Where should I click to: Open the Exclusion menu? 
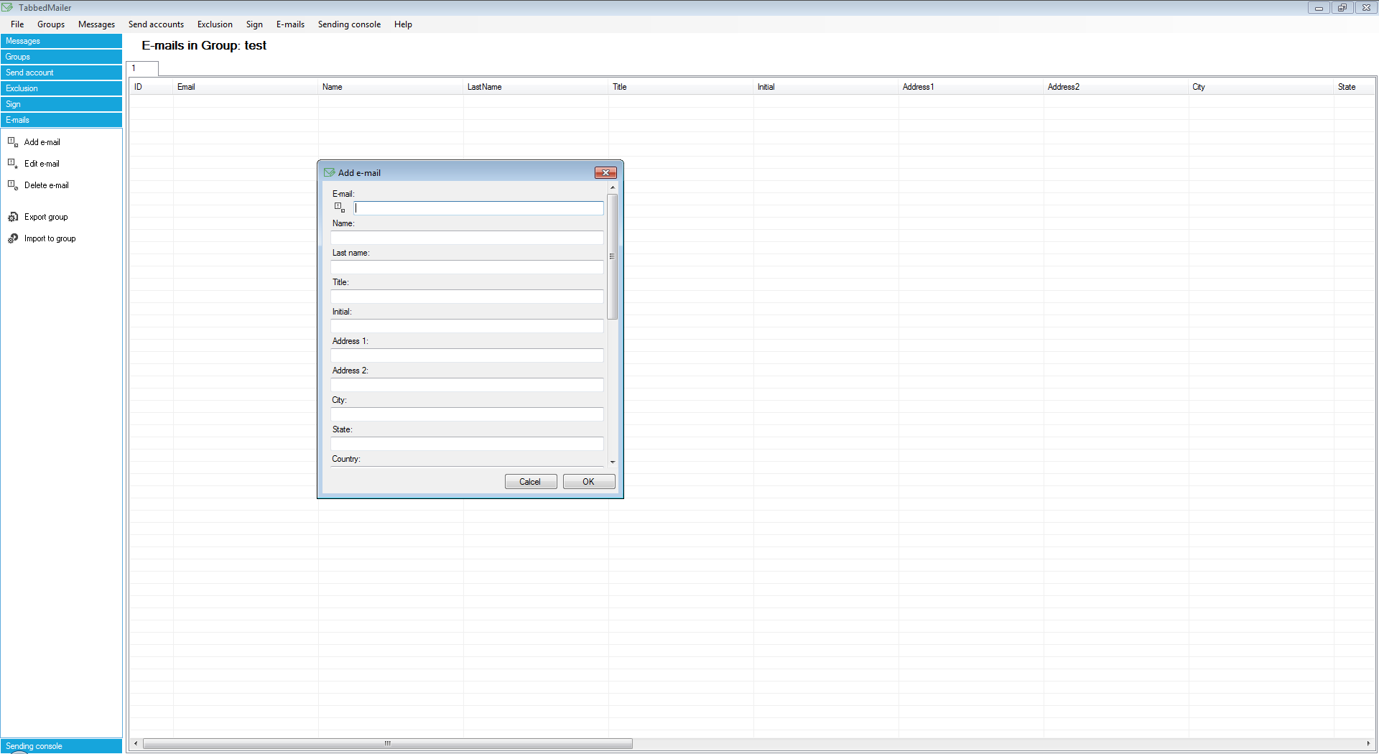215,24
